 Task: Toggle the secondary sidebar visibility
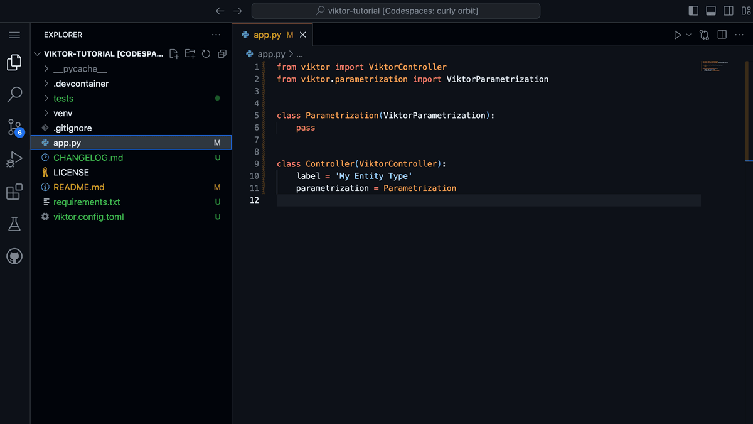pos(729,10)
